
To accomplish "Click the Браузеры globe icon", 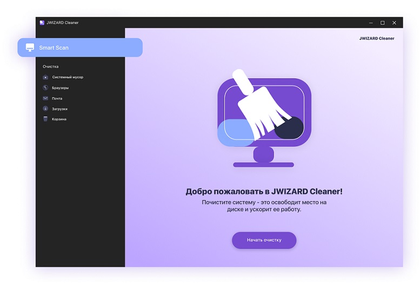I will (x=45, y=87).
